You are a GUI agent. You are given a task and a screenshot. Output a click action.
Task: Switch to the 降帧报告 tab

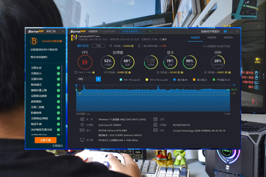228,38
